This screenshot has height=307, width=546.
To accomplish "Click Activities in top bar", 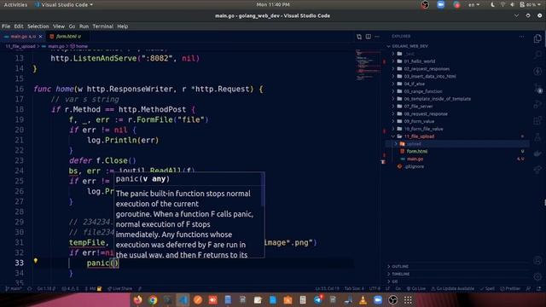I will coord(15,4).
